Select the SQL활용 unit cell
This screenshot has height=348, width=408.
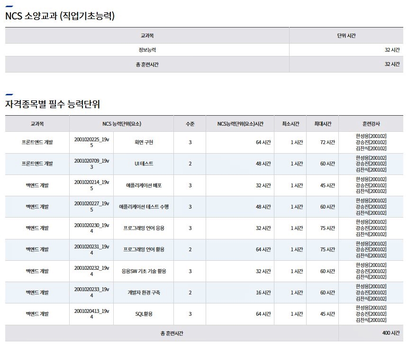click(x=144, y=314)
